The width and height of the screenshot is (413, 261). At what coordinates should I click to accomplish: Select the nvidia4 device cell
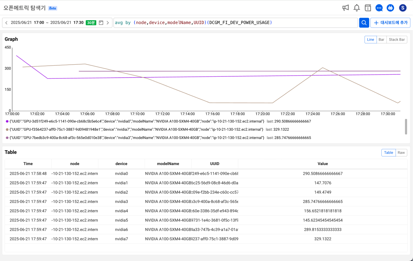pos(121,211)
